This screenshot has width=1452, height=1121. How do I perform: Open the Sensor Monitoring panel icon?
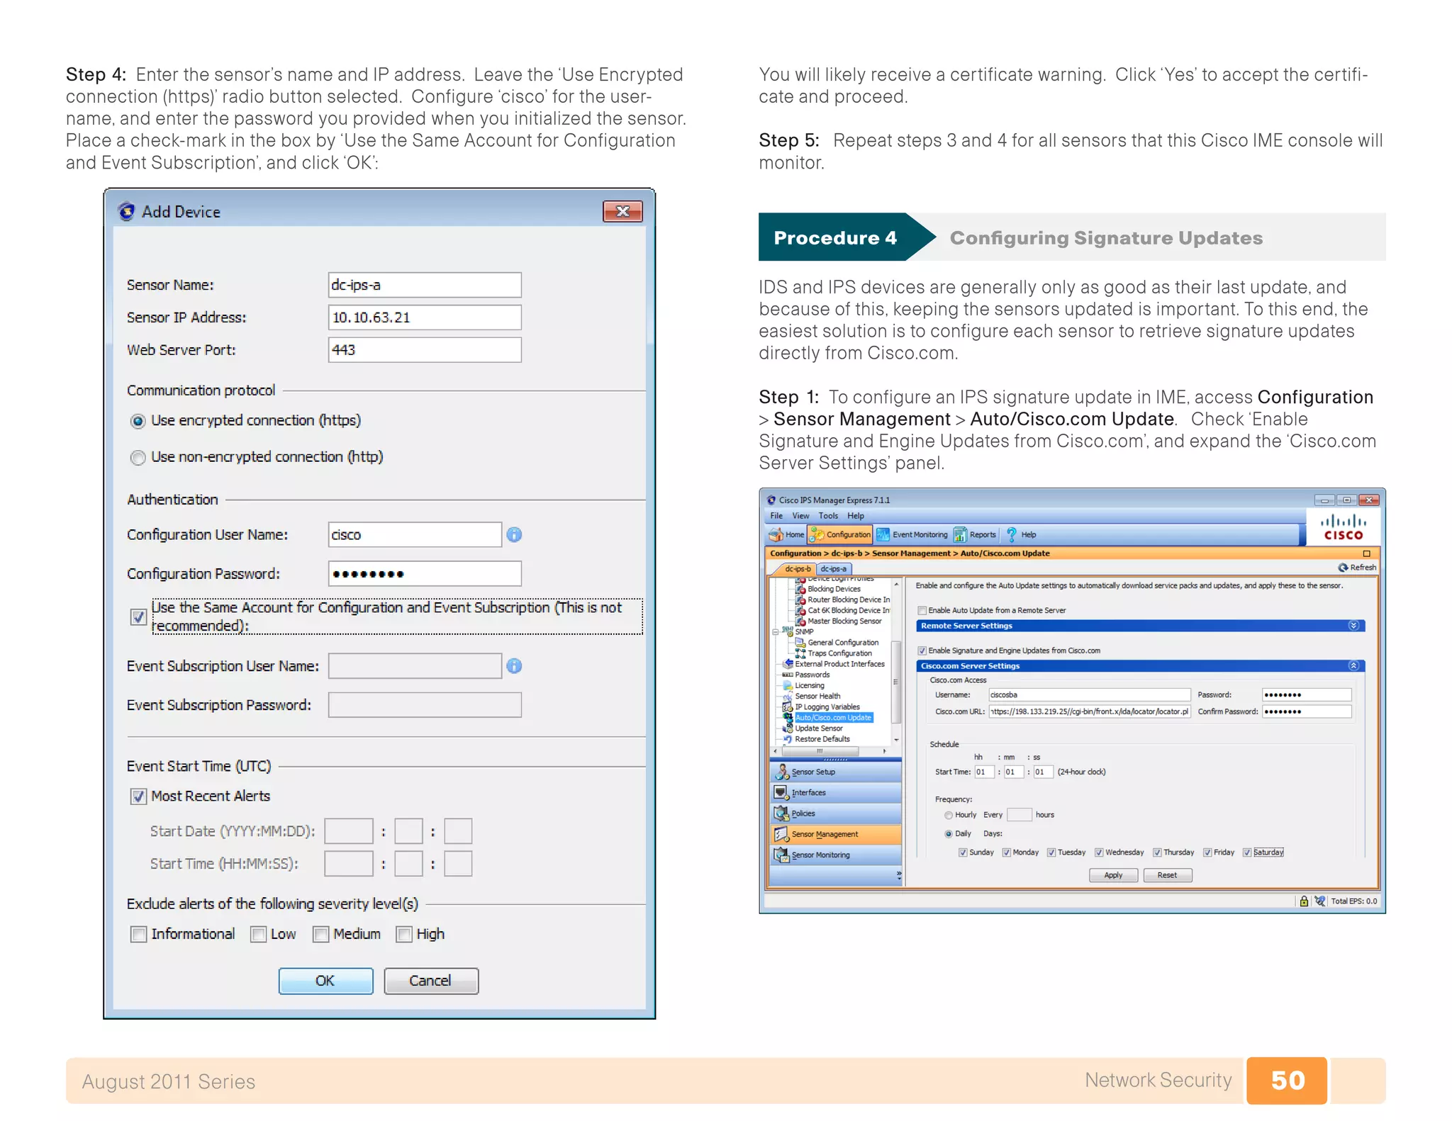coord(782,855)
